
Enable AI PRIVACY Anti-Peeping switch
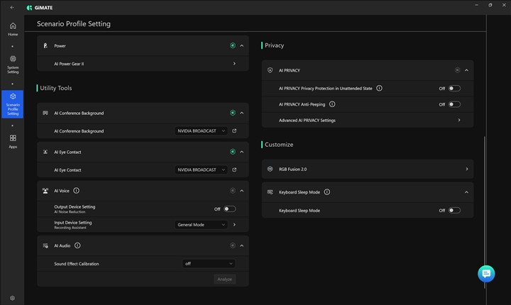pos(454,104)
